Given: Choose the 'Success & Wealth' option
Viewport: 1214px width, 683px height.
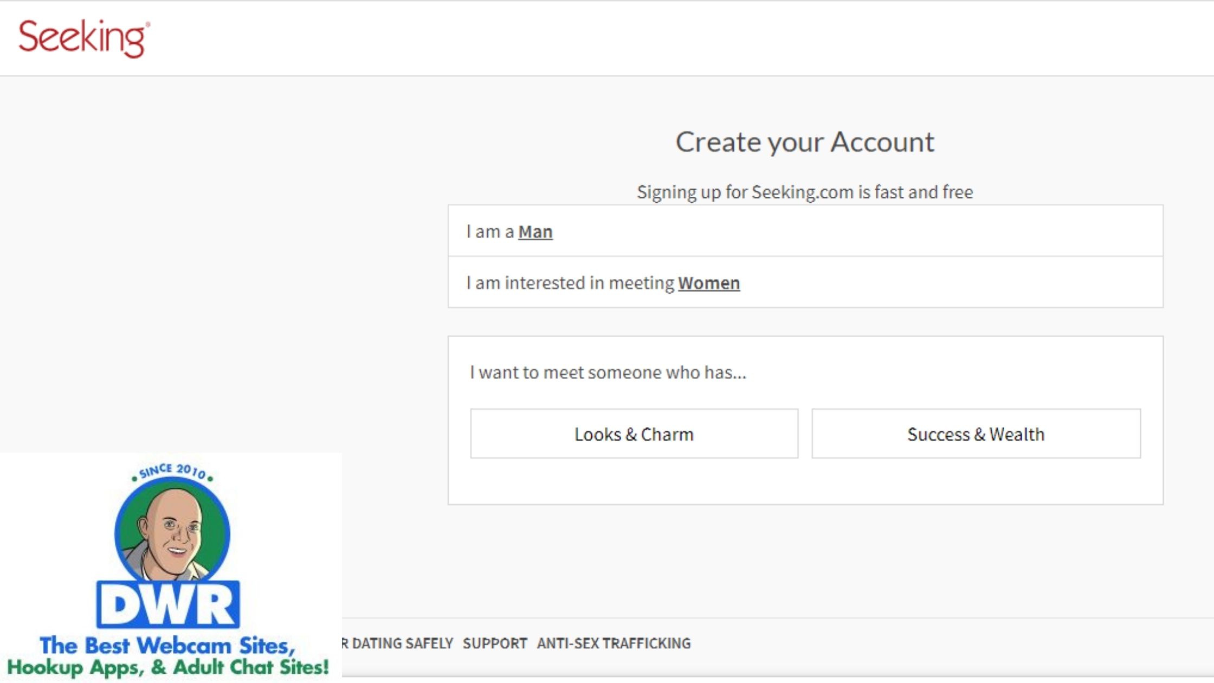Looking at the screenshot, I should [x=976, y=434].
